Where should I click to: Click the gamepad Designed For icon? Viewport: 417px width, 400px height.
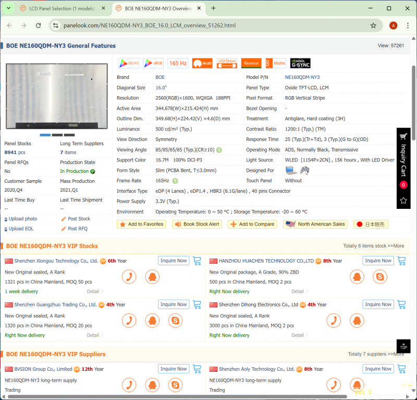click(x=304, y=170)
